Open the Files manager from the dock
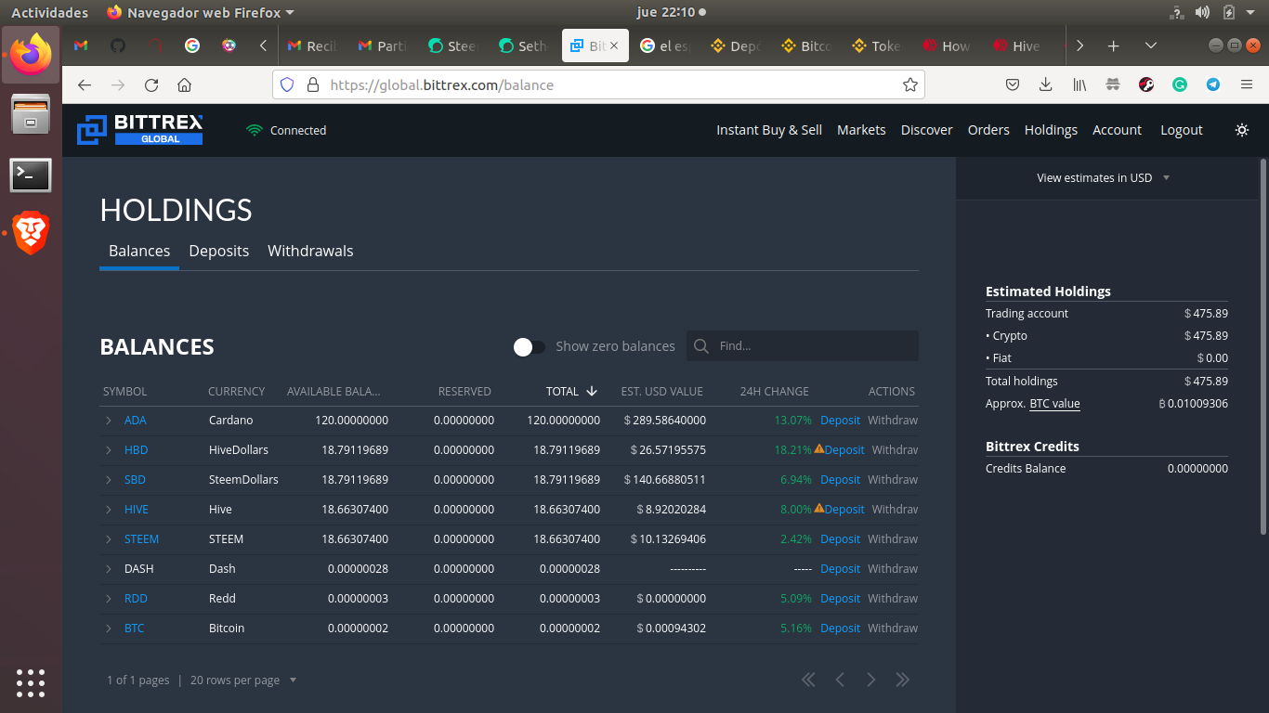1269x713 pixels. (31, 115)
